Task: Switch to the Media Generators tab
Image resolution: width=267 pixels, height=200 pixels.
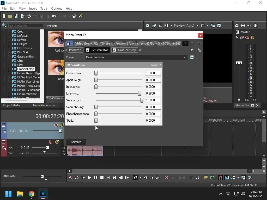Action: click(x=44, y=105)
